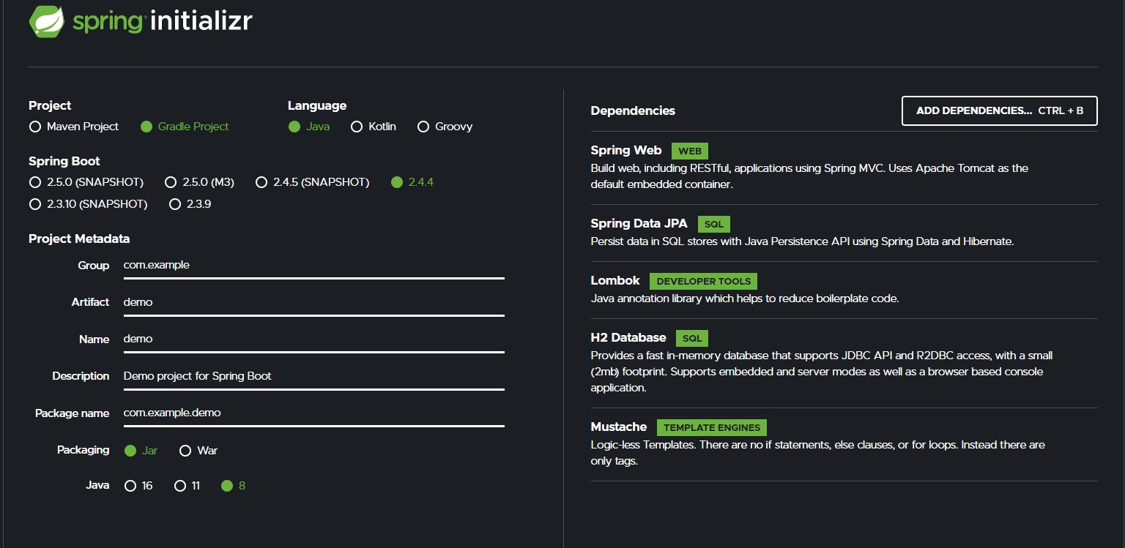Pick Java version 11
This screenshot has width=1125, height=548.
(x=180, y=486)
